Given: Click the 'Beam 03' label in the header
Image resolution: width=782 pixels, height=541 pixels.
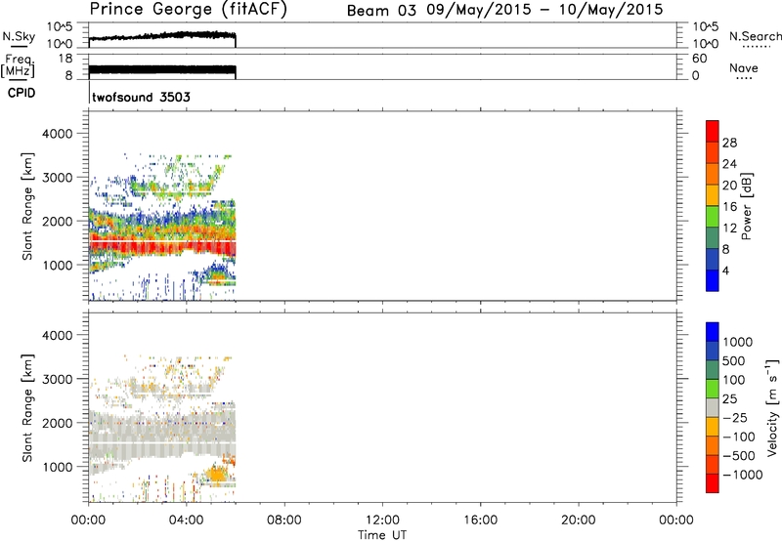Looking at the screenshot, I should [381, 11].
